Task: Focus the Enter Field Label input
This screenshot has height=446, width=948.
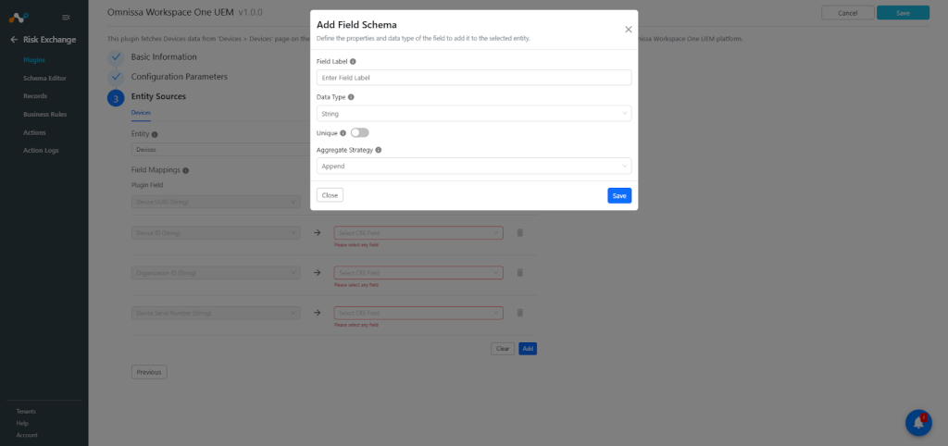Action: (474, 78)
